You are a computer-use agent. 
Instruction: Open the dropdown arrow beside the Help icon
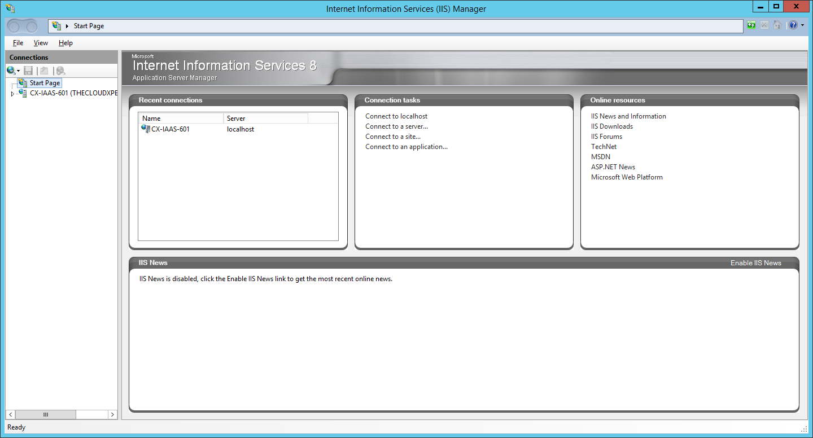802,25
